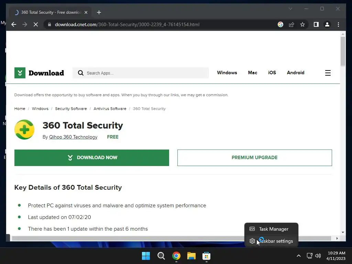Open the Windows Start button
This screenshot has height=264, width=352.
(x=146, y=256)
